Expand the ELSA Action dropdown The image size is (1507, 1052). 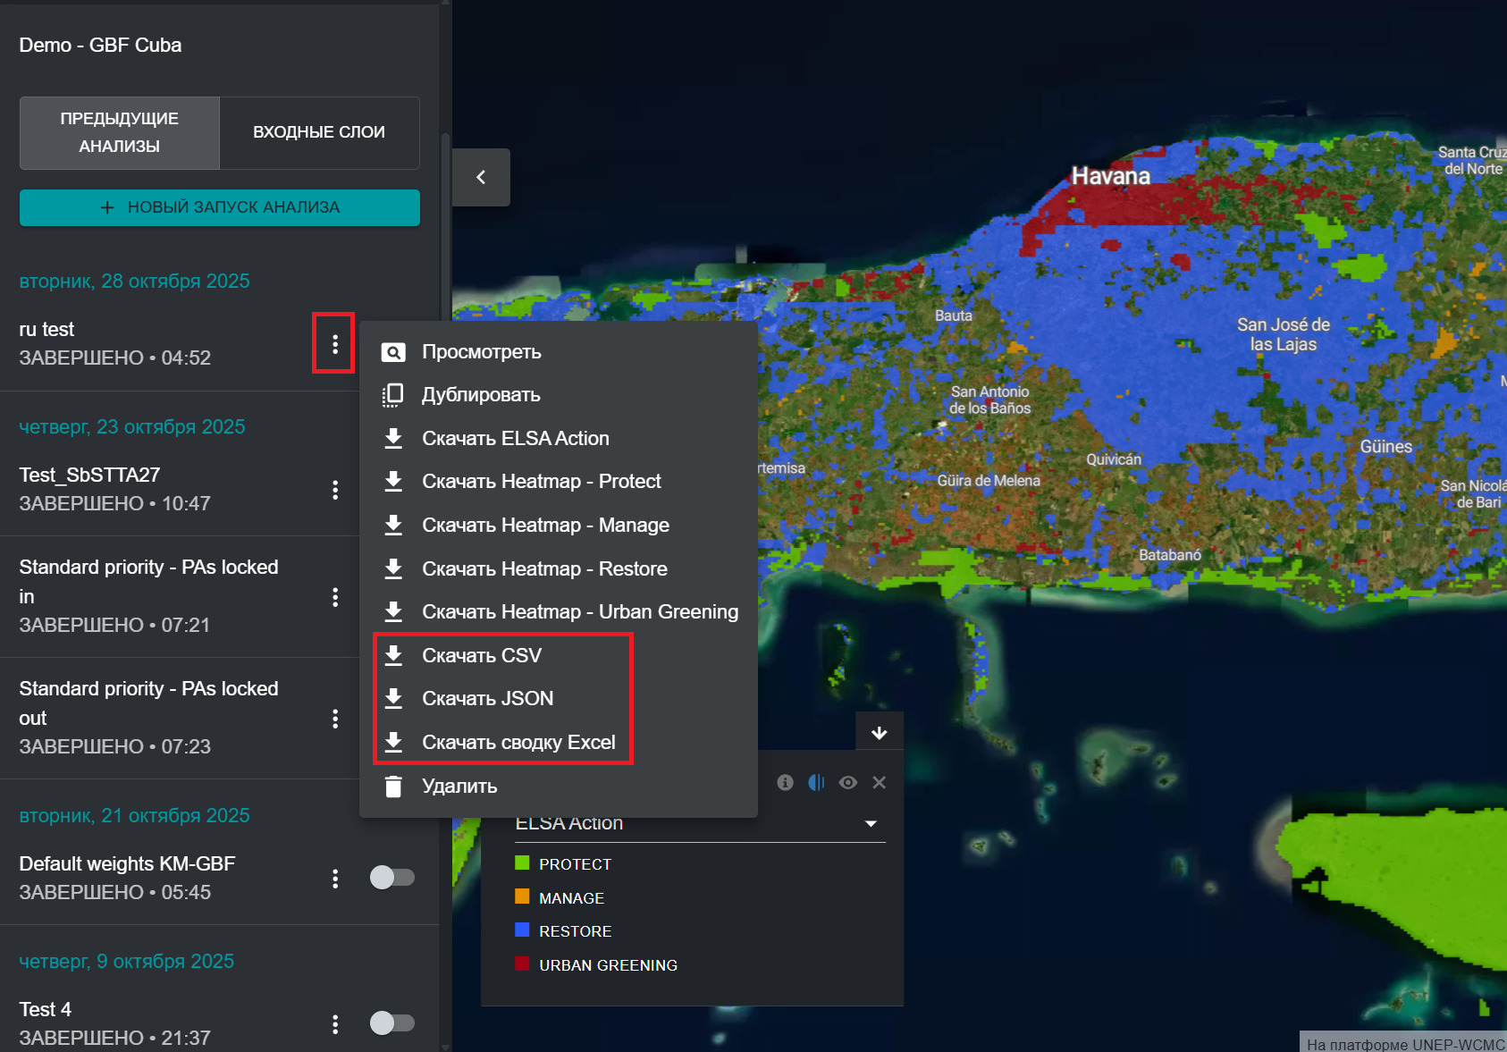click(871, 823)
